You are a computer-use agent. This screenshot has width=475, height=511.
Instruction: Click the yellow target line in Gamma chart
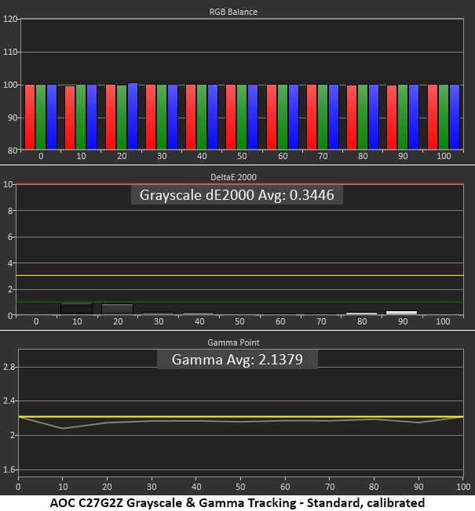(x=241, y=416)
